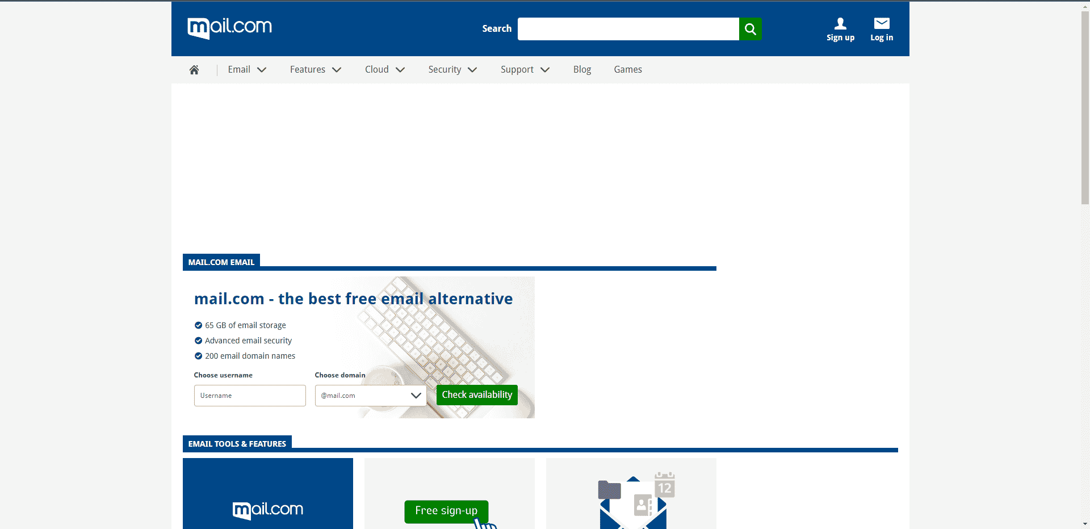This screenshot has width=1090, height=529.
Task: Open the envelope with calendar tile
Action: 631,494
